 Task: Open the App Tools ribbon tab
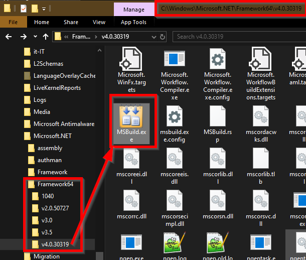133,22
